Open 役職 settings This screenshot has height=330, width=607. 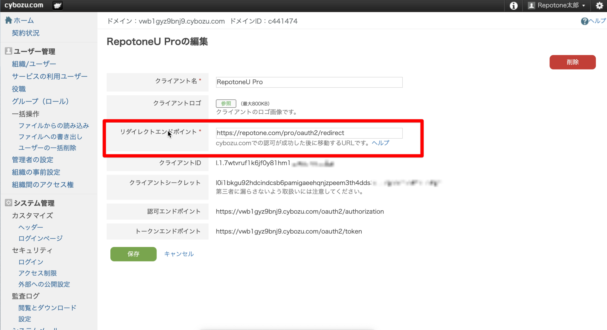click(x=19, y=89)
